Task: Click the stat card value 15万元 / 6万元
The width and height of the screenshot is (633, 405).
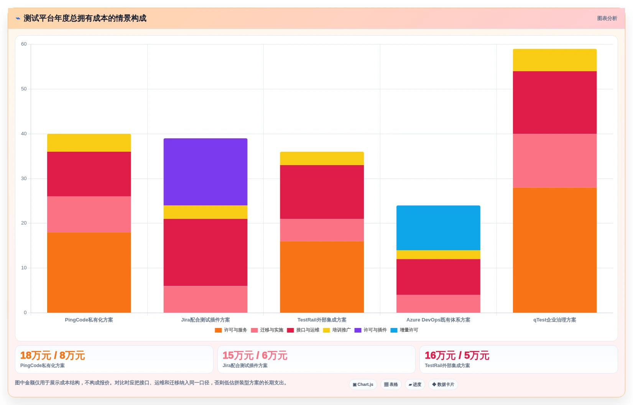Action: 255,356
